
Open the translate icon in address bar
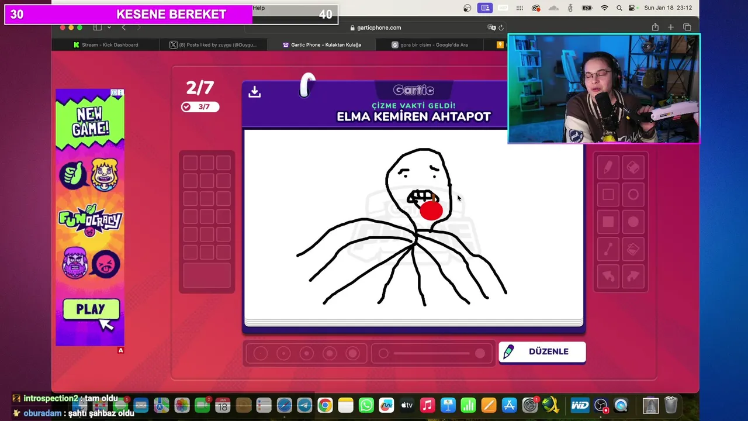point(491,27)
